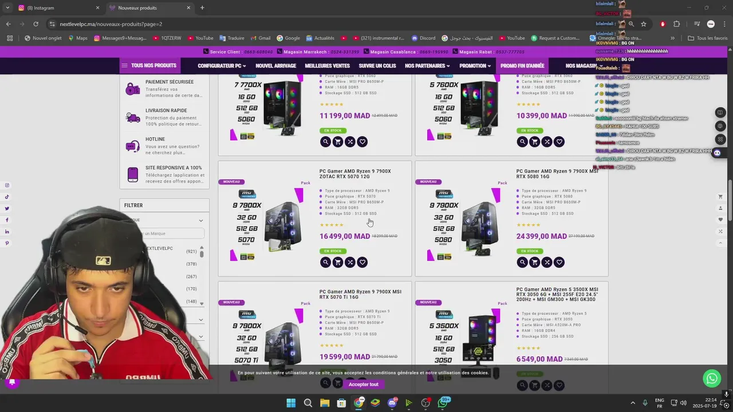733x412 pixels.
Task: Open the Chrome extensions puzzle icon
Action: (677, 24)
